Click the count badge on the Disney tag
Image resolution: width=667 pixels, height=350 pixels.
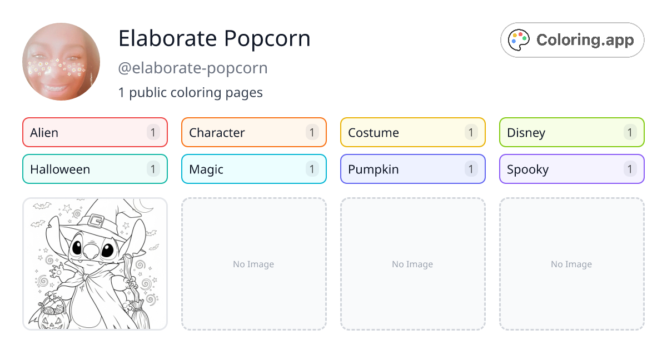tap(630, 132)
